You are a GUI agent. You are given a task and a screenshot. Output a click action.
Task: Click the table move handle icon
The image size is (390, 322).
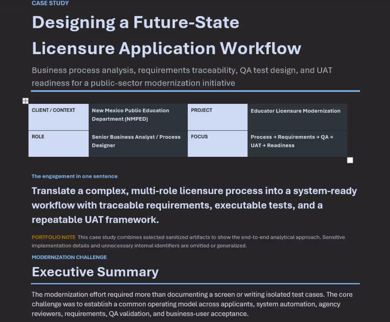(26, 101)
